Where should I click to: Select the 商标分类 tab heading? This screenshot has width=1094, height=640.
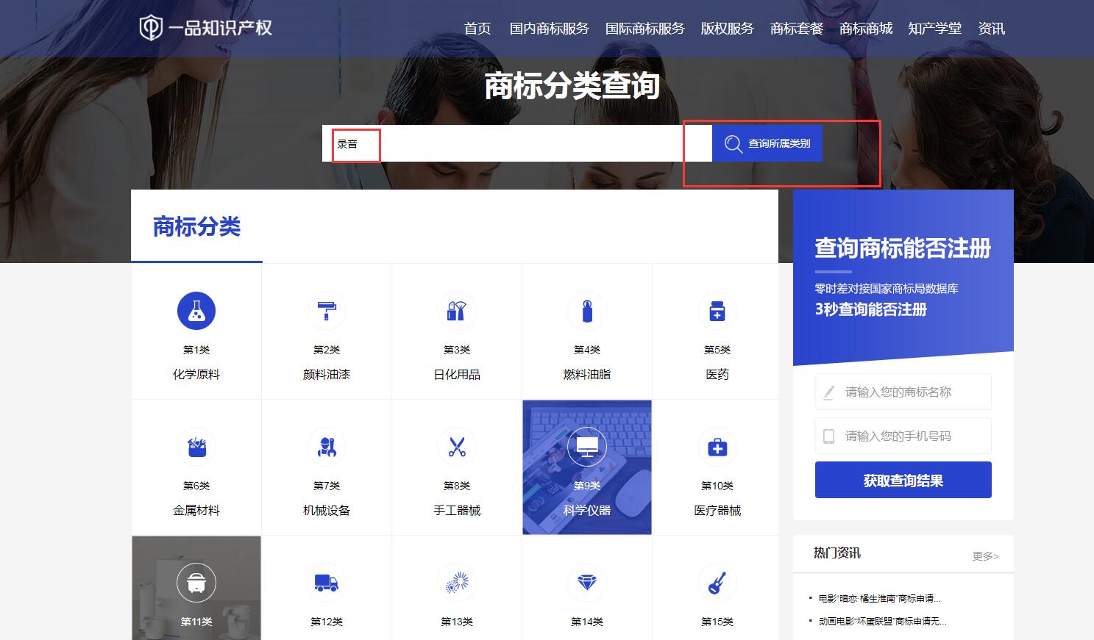tap(196, 226)
